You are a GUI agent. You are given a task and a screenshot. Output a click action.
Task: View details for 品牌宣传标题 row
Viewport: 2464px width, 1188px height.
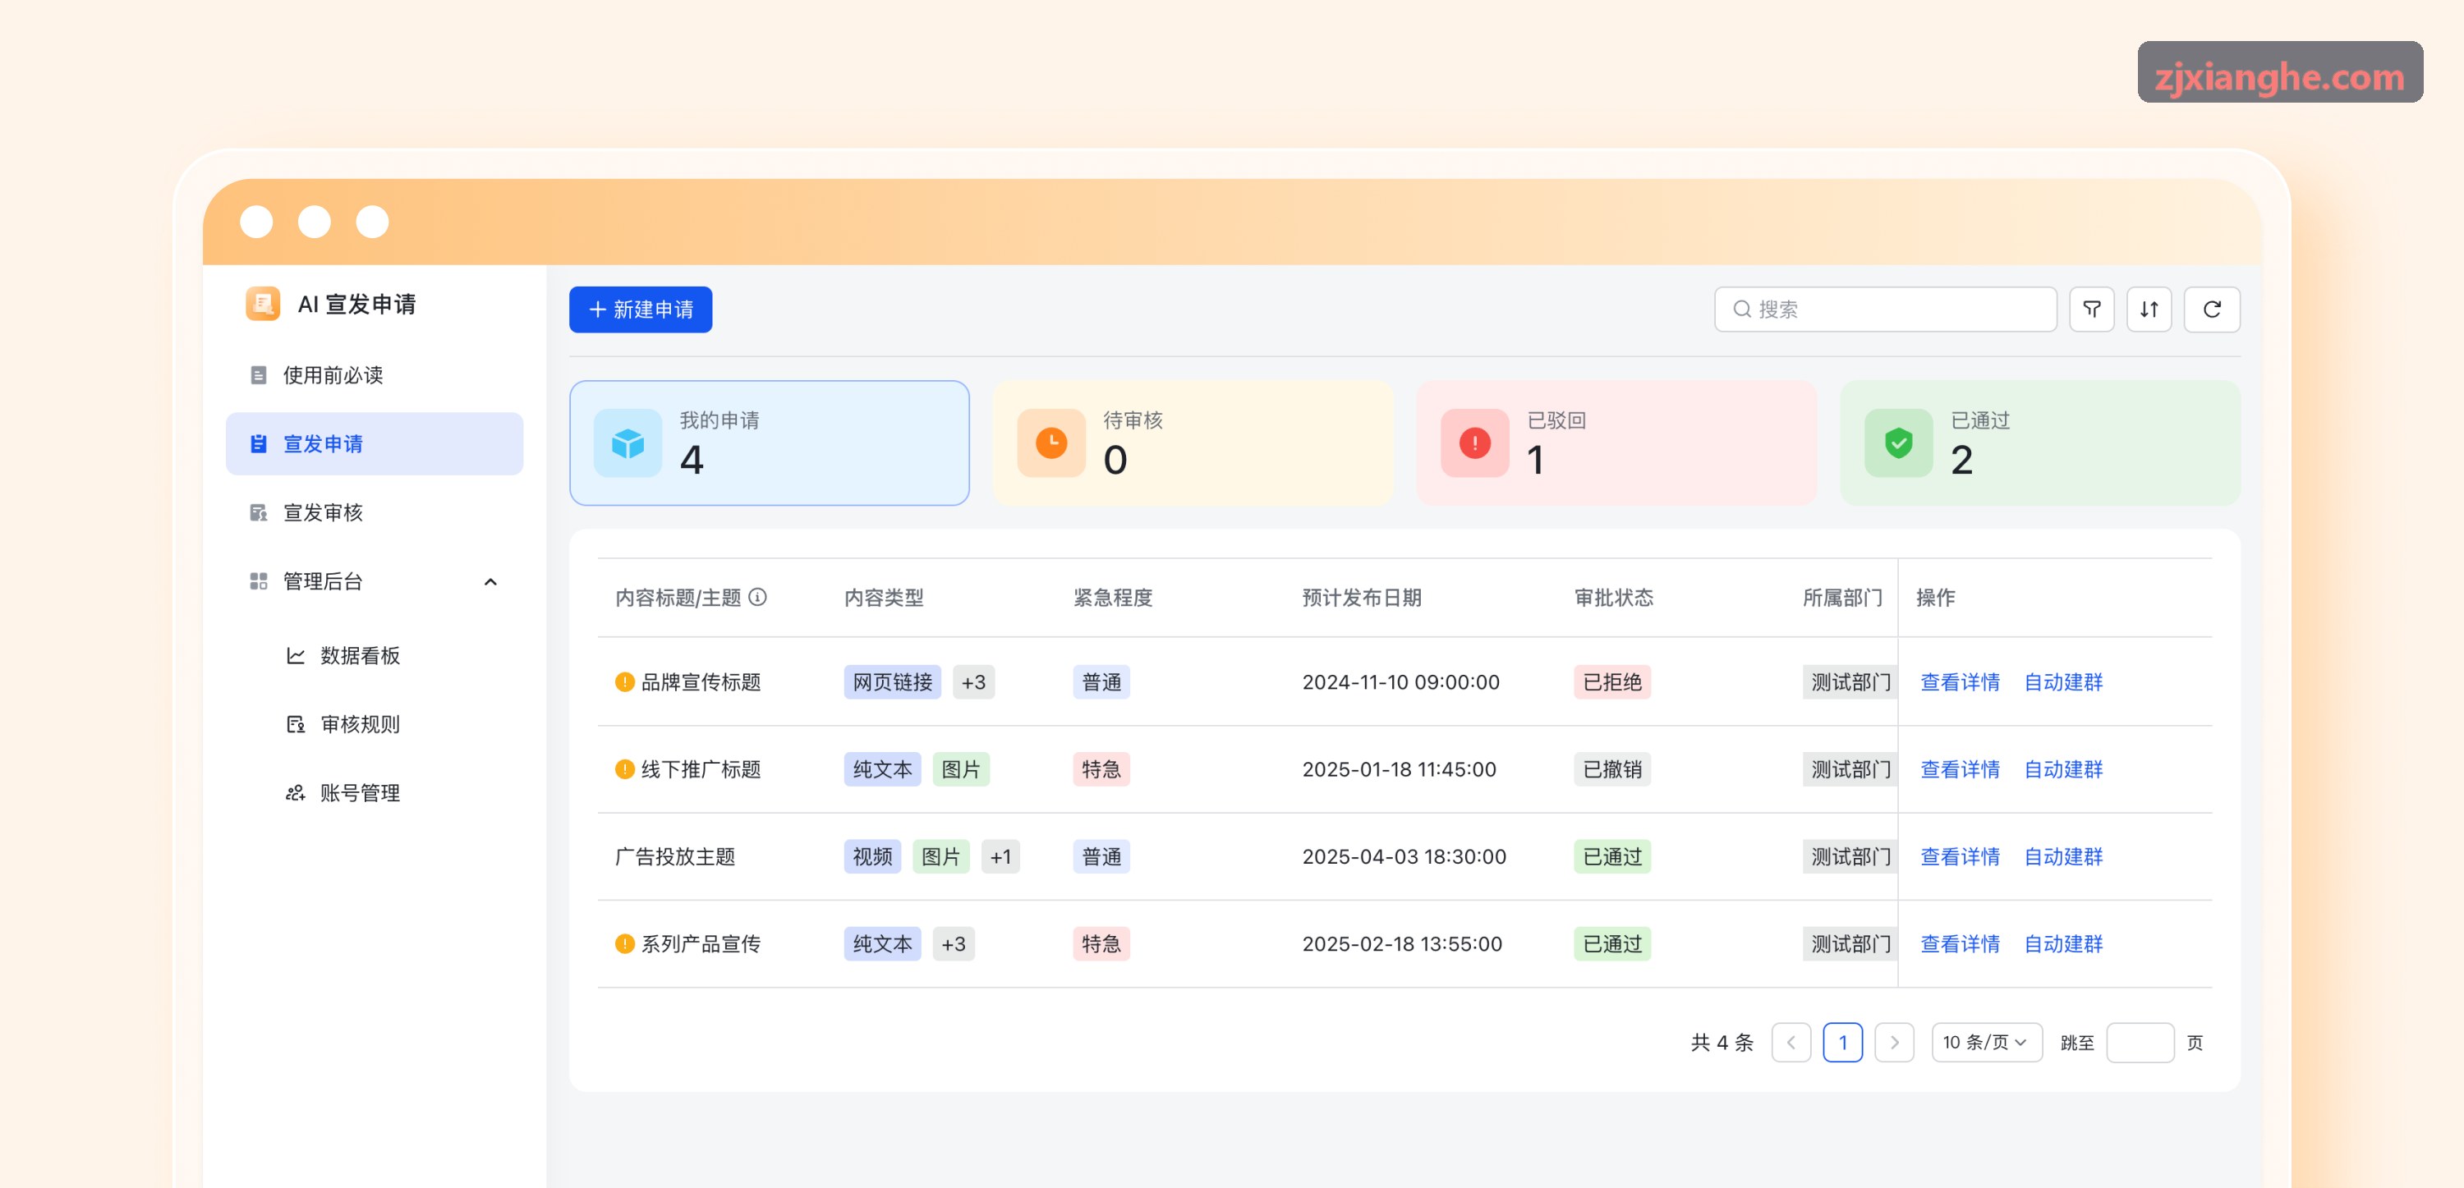coord(1959,682)
